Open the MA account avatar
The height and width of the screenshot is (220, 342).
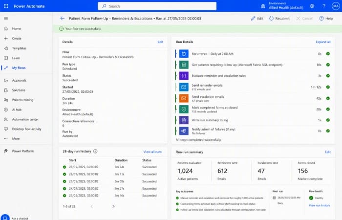tap(336, 6)
